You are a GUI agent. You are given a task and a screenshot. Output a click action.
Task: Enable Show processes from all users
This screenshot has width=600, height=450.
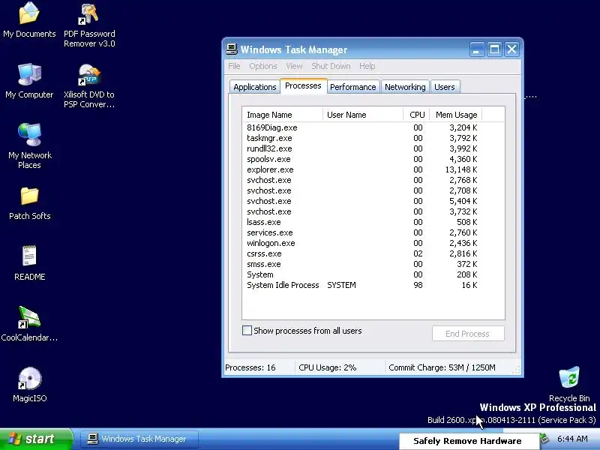(x=247, y=331)
